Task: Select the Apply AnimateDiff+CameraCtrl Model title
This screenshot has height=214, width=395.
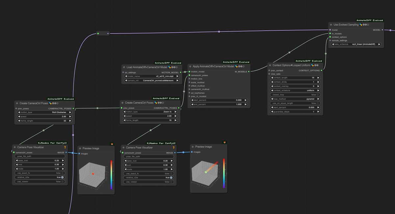Action: [x=213, y=66]
